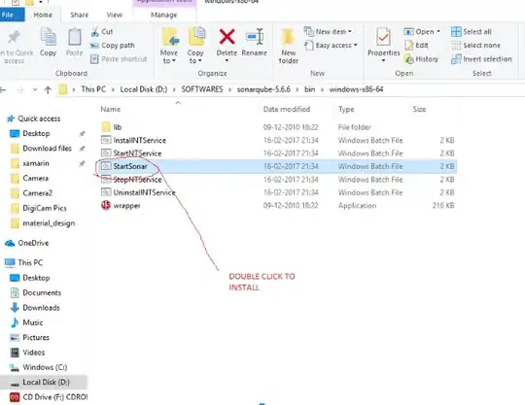Expand breadcrumb chevron after bin
Viewport: 525px width, 405px height.
click(322, 89)
